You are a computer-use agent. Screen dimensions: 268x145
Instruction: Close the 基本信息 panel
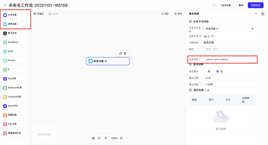(x=256, y=13)
